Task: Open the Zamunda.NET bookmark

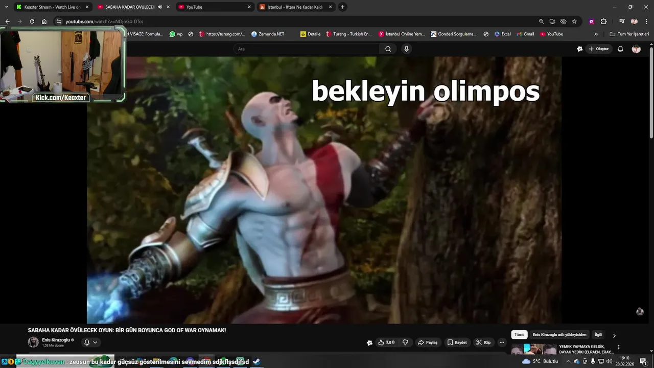Action: (268, 34)
